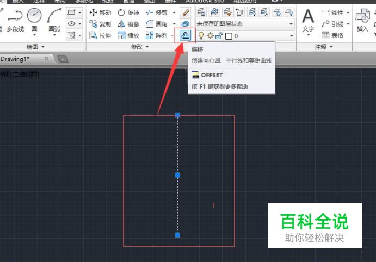Open the Linear (线性) dimension dropdown arrow

348,12
